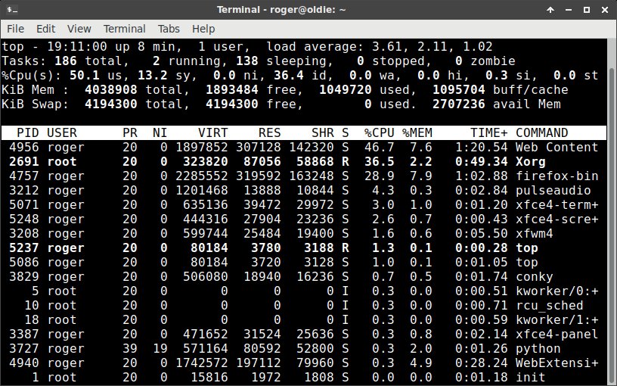The height and width of the screenshot is (386, 617).
Task: Click the kworker/1:+ command
Action: 557,320
